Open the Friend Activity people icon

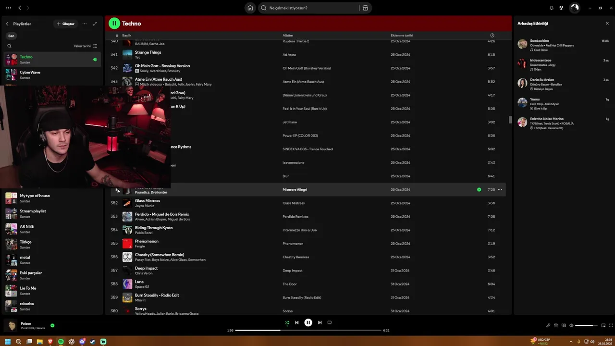pos(561,8)
